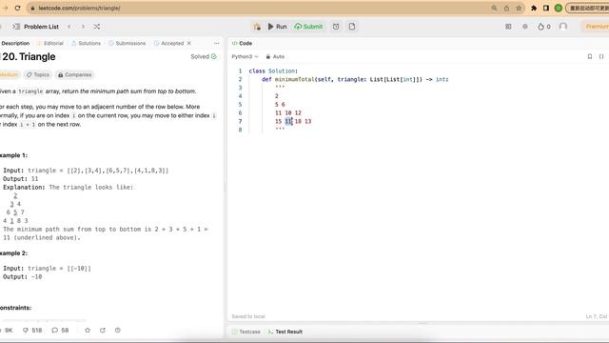Click the bookmark icon in code editor

click(x=590, y=56)
